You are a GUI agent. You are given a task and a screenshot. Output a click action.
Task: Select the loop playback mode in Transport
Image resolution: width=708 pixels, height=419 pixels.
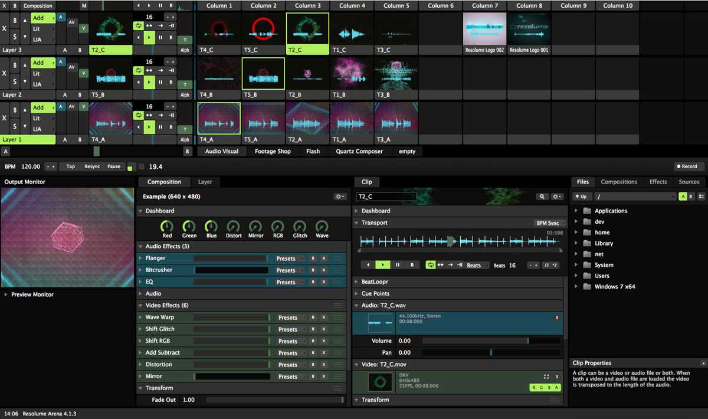(x=430, y=265)
